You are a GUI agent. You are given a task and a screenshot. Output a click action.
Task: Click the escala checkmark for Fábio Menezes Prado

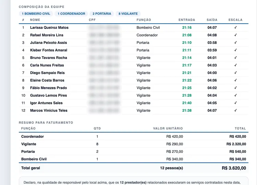(235, 88)
